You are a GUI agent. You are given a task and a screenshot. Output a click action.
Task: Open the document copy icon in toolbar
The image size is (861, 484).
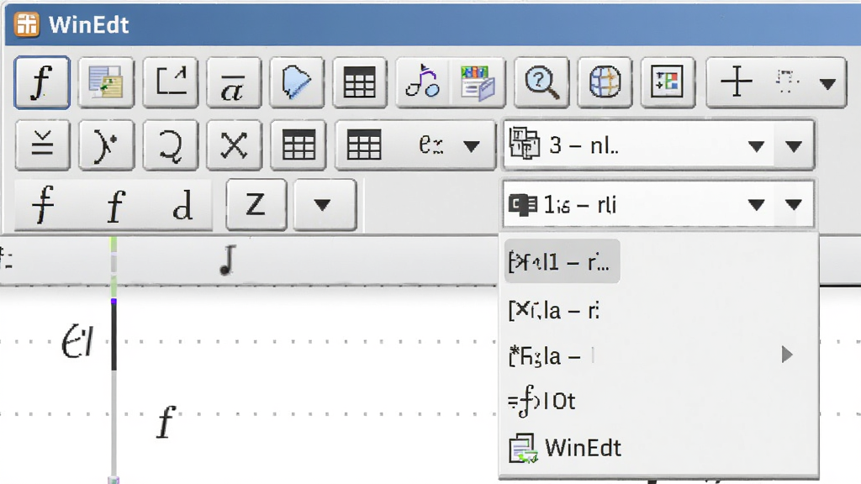[x=106, y=82]
